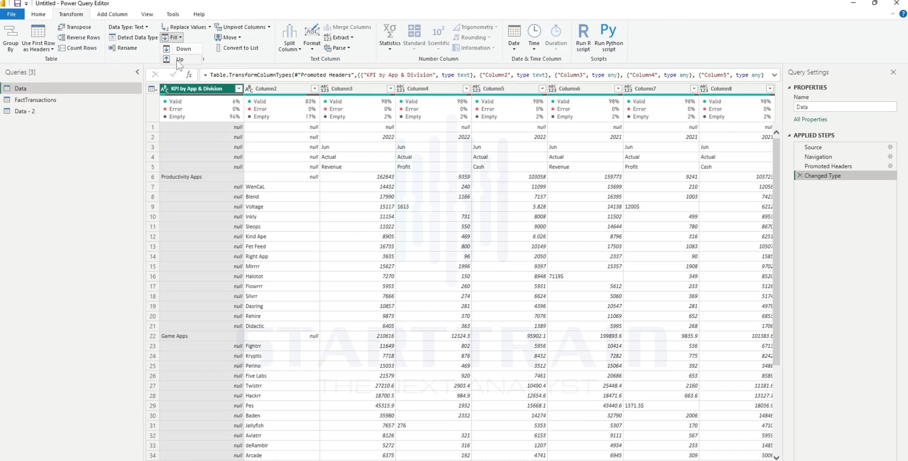Run Python script
908x461 pixels.
(608, 37)
